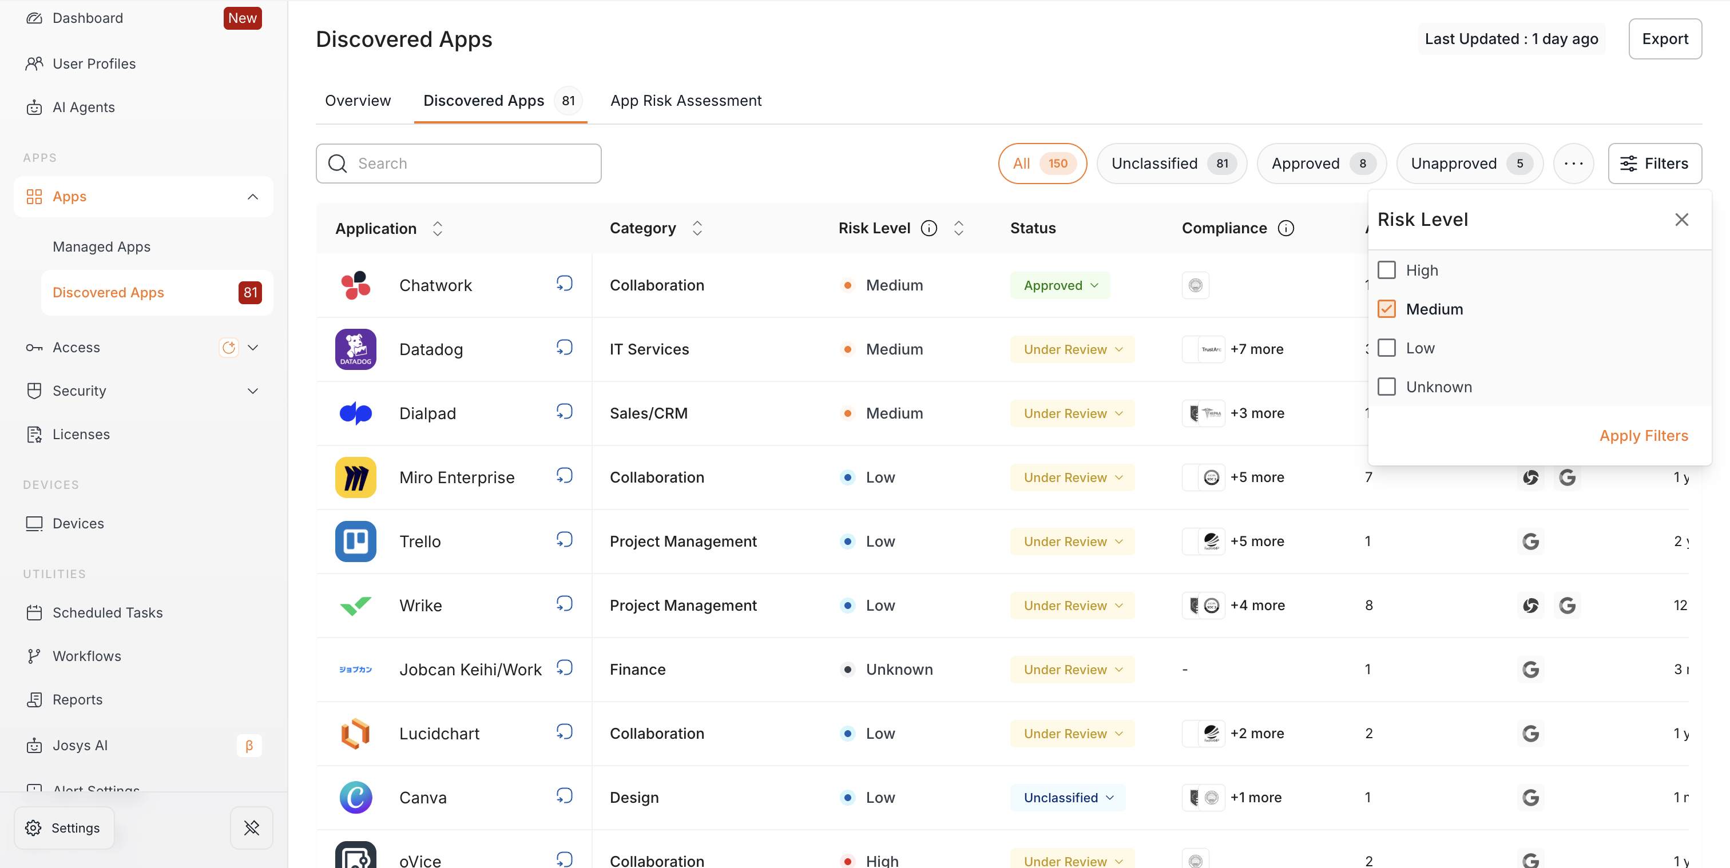
Task: Check the Unknown risk level box
Action: coord(1386,387)
